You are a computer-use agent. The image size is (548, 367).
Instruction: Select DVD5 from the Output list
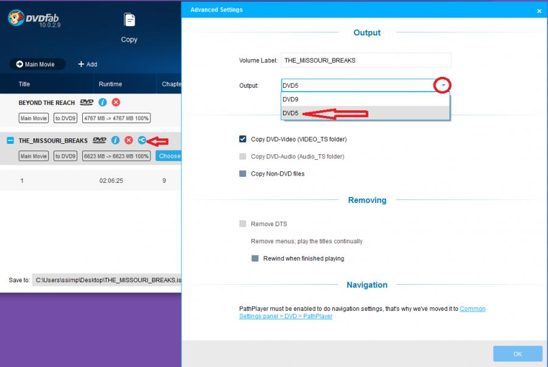365,113
